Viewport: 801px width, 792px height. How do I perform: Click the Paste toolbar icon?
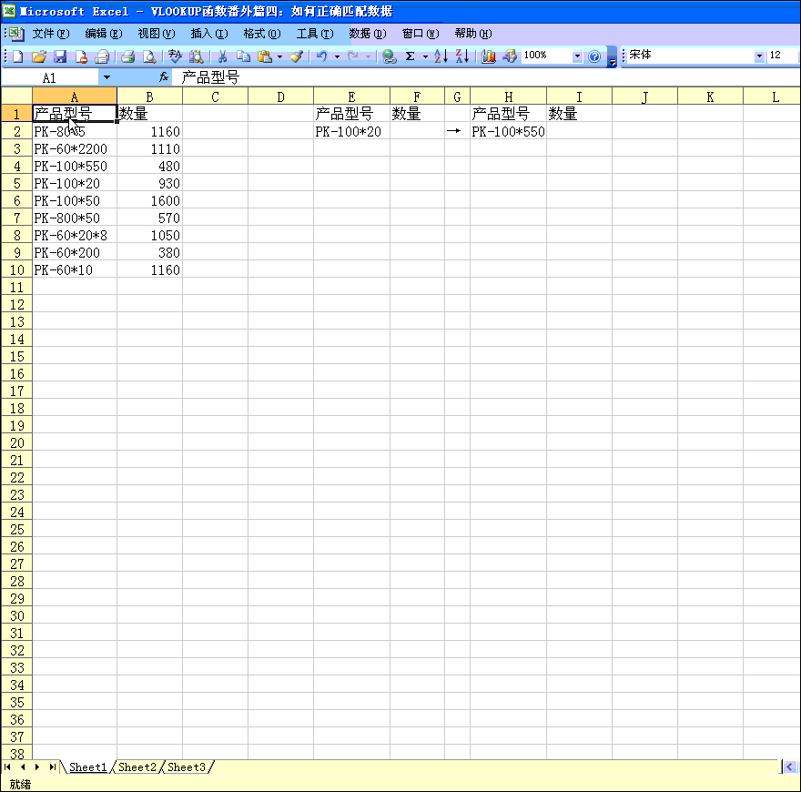point(266,56)
